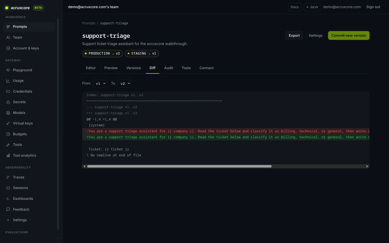
Task: Click the STAGING v1 badge
Action: [142, 53]
